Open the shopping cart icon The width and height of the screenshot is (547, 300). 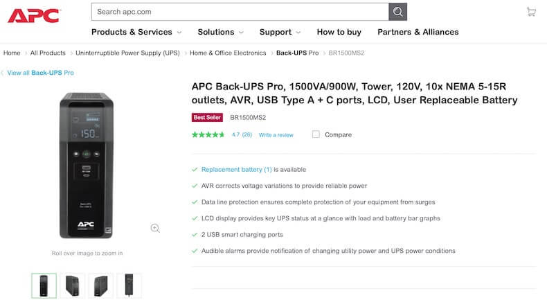click(x=531, y=12)
